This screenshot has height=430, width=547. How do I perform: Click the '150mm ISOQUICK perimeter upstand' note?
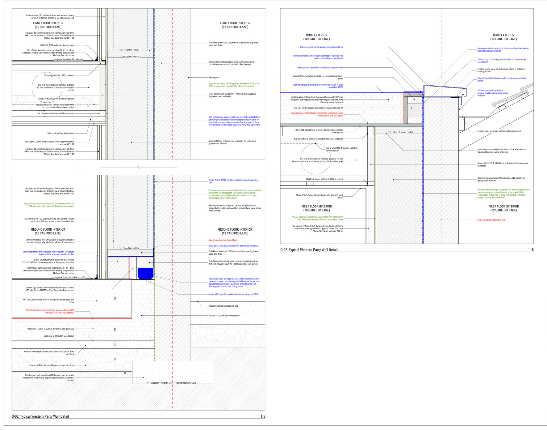pos(224,316)
